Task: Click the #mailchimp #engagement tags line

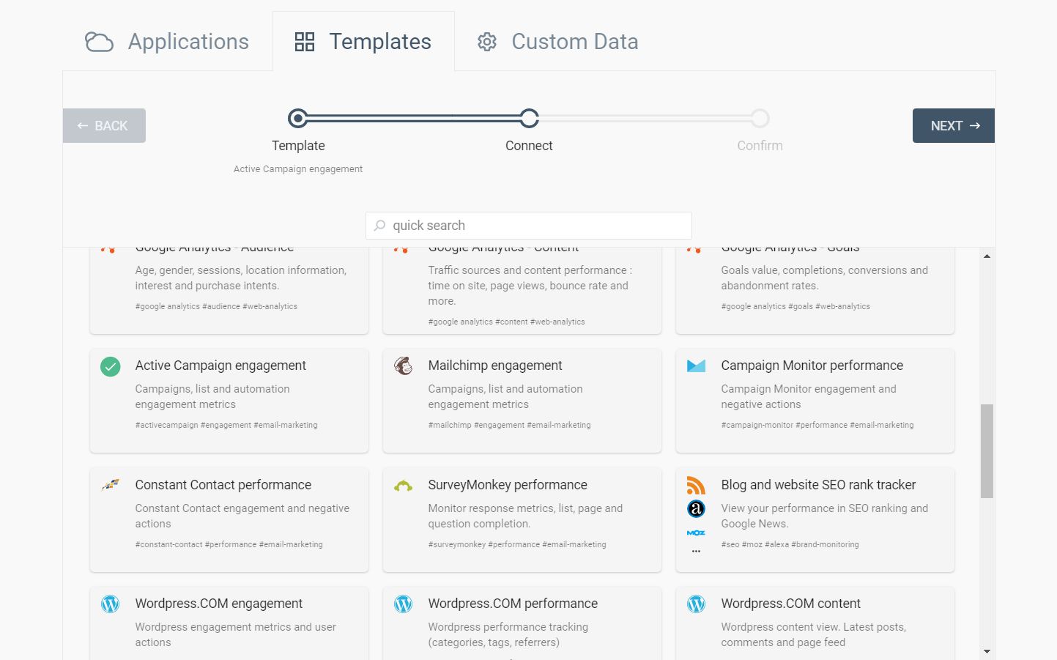Action: [x=509, y=425]
